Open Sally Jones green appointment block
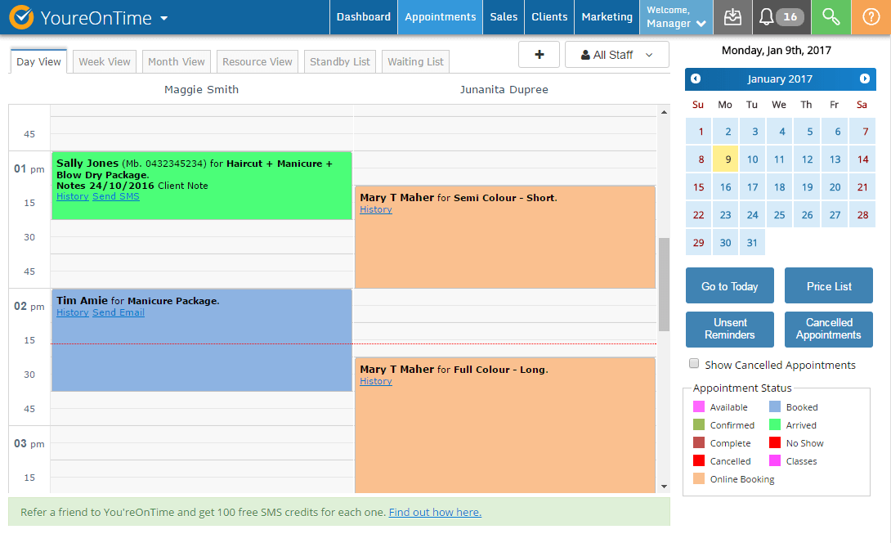The width and height of the screenshot is (891, 543). pos(202,186)
